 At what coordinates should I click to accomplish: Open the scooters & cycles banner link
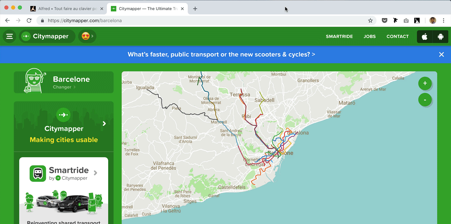click(221, 54)
